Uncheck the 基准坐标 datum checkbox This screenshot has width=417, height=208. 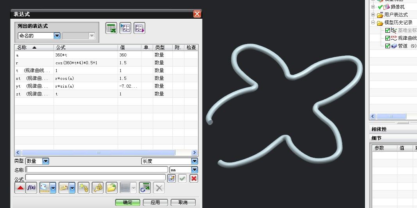click(388, 30)
